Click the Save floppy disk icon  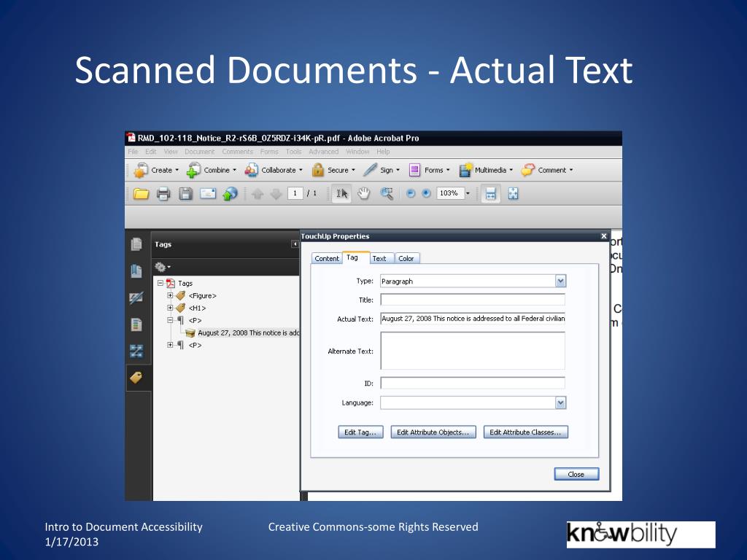tap(185, 194)
